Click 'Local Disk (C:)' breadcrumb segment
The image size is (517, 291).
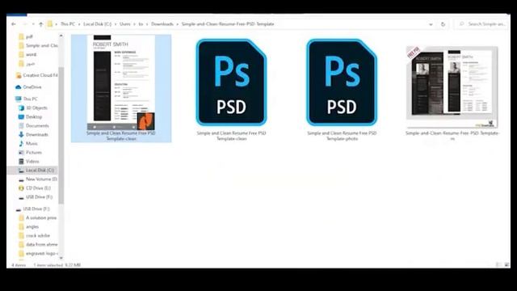97,24
